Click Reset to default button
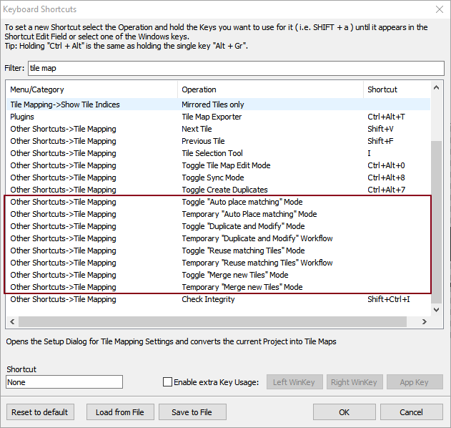 click(40, 412)
